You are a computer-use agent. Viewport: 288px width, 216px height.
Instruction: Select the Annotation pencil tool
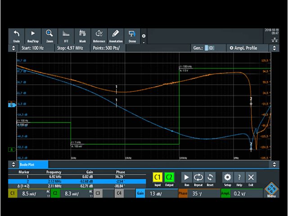pos(115,35)
